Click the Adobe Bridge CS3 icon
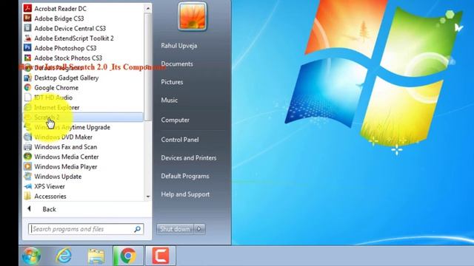 coord(27,18)
